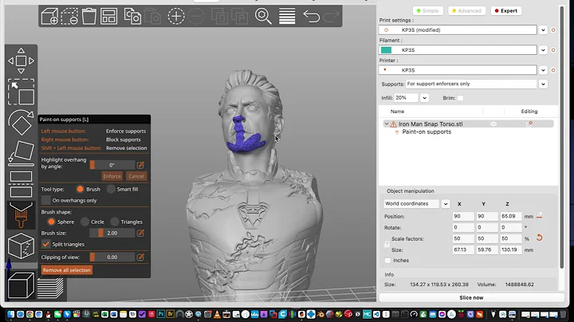The height and width of the screenshot is (322, 574).
Task: Switch to Advanced mode
Action: pyautogui.click(x=466, y=11)
